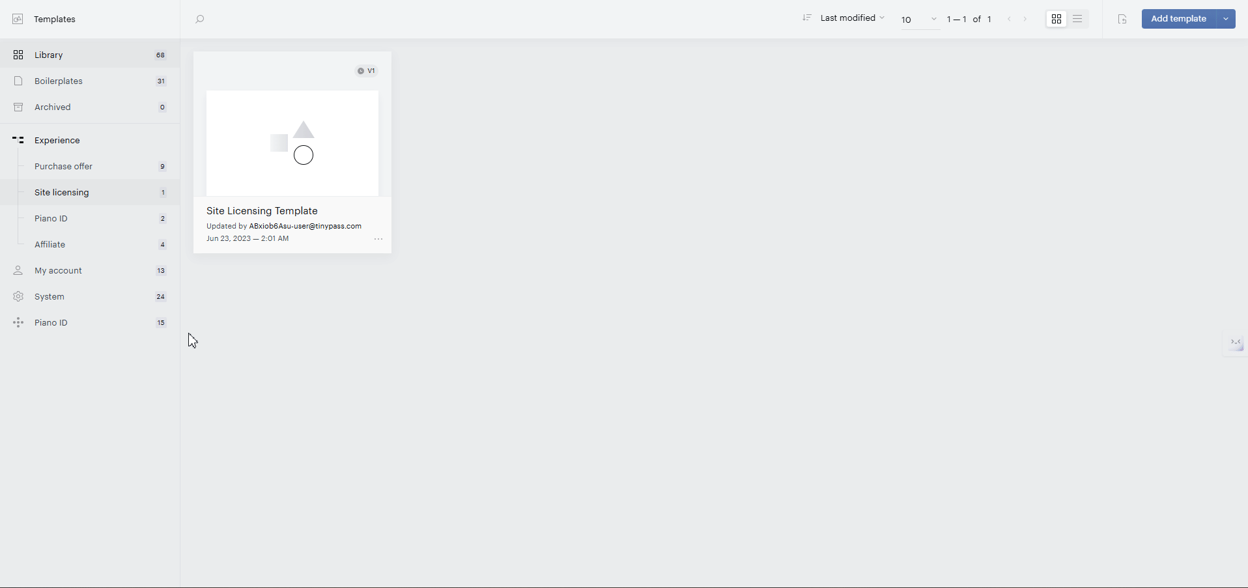Go to the next page arrow

pyautogui.click(x=1025, y=19)
